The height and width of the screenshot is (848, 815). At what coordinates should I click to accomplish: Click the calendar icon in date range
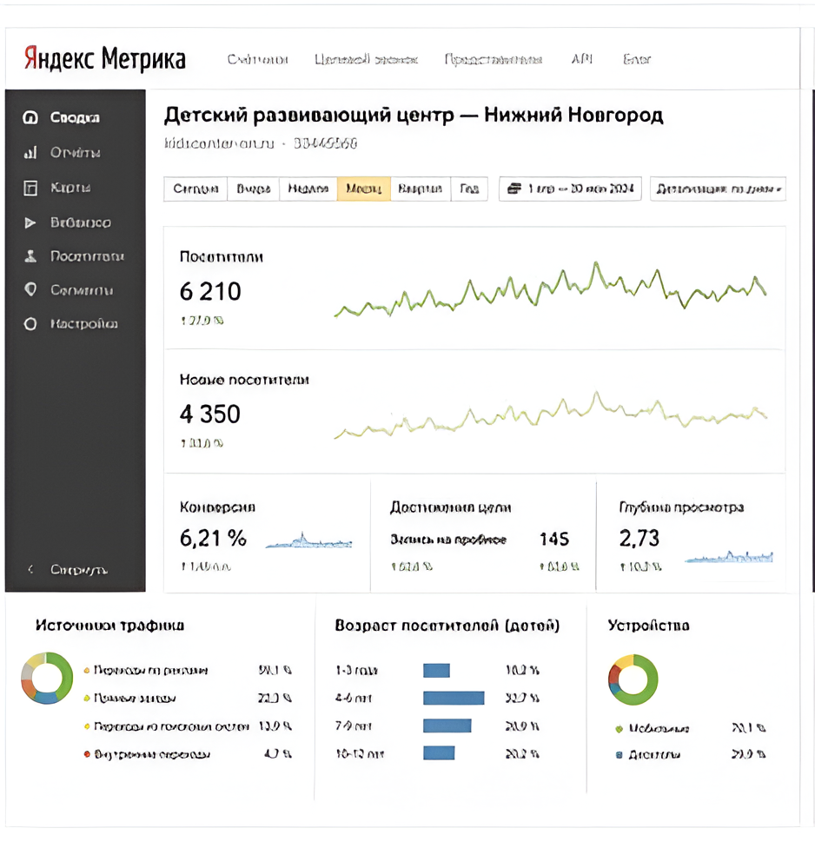click(x=514, y=189)
